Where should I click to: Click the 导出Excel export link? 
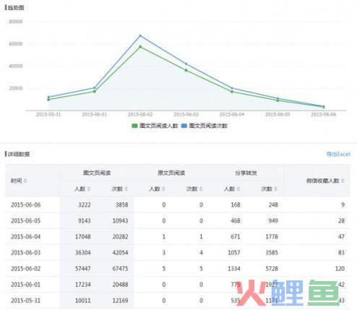(x=338, y=154)
